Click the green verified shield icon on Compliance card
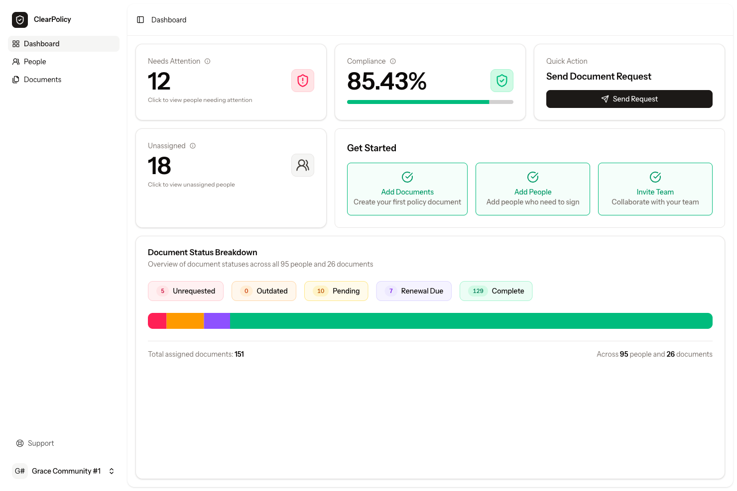The width and height of the screenshot is (737, 491). pos(501,80)
